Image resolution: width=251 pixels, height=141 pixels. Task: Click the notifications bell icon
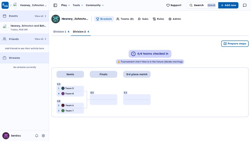tap(37, 136)
